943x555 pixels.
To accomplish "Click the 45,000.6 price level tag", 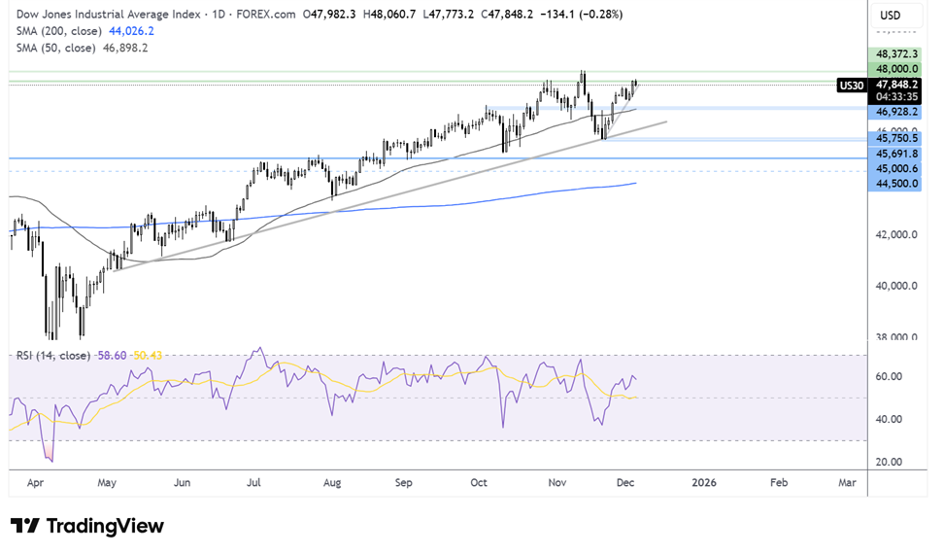I will tap(894, 168).
